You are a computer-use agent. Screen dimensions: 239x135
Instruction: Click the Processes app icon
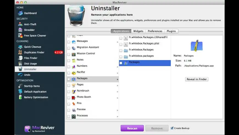pyautogui.click(x=74, y=117)
